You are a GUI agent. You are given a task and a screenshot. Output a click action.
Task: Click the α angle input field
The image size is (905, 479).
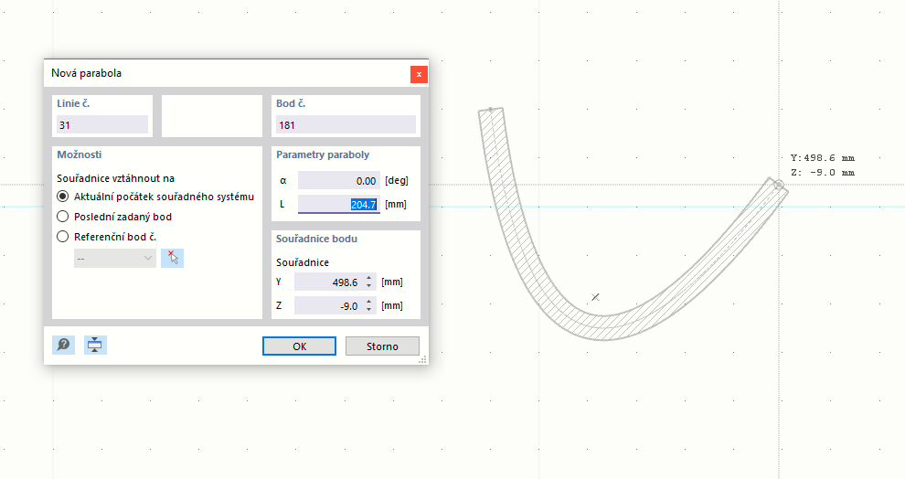(x=339, y=181)
